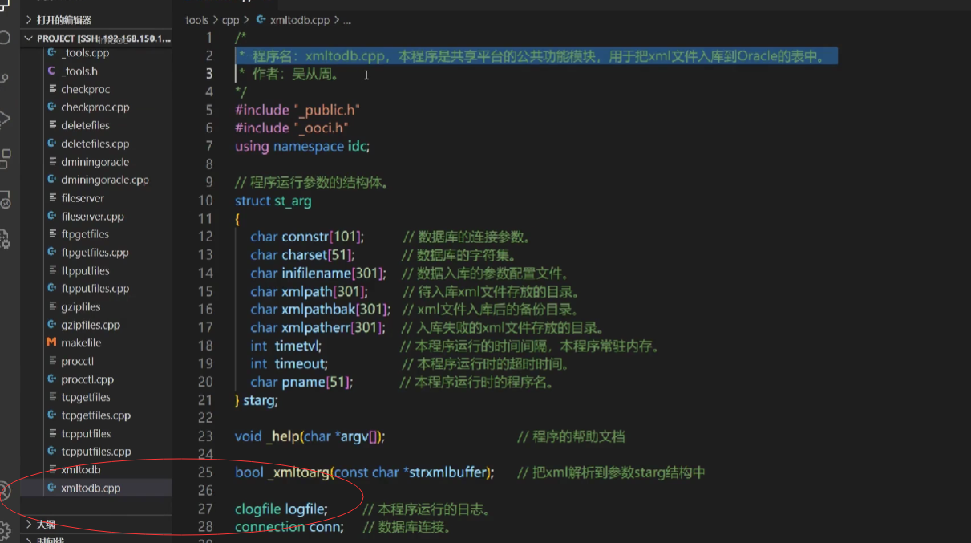
Task: Select the dminingoracle file
Action: click(95, 162)
